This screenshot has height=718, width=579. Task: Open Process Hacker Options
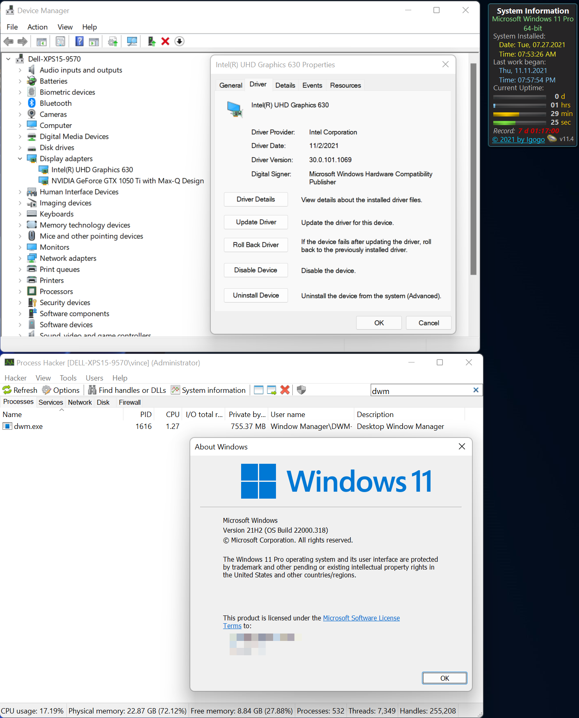click(x=61, y=390)
